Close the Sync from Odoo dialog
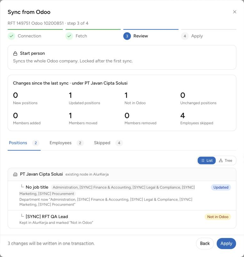244x257 pixels. pyautogui.click(x=234, y=12)
